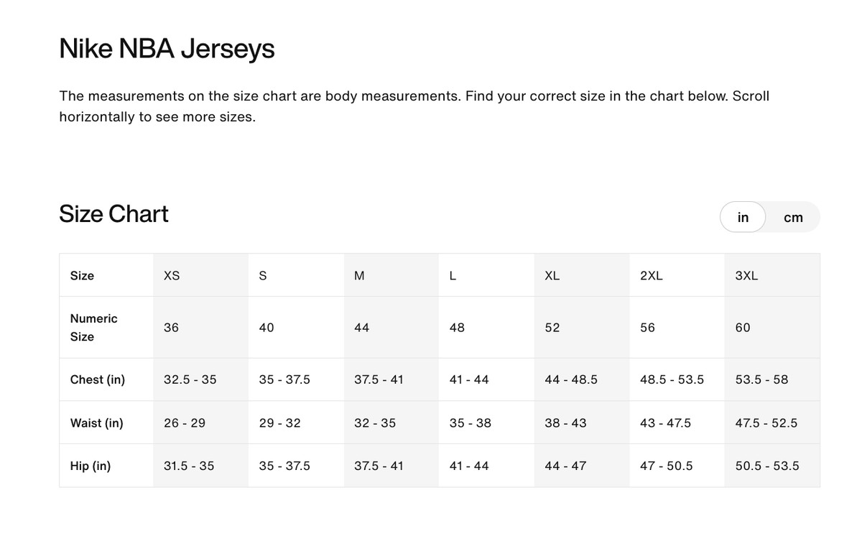Click the body measurements description paragraph
Screen dimensions: 862x544
[414, 106]
